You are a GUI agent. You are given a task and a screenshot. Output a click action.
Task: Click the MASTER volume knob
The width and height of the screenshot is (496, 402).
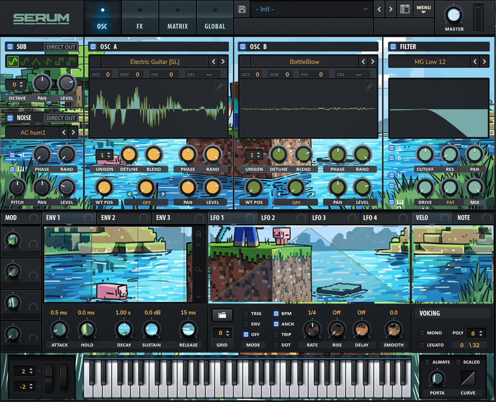click(x=454, y=15)
